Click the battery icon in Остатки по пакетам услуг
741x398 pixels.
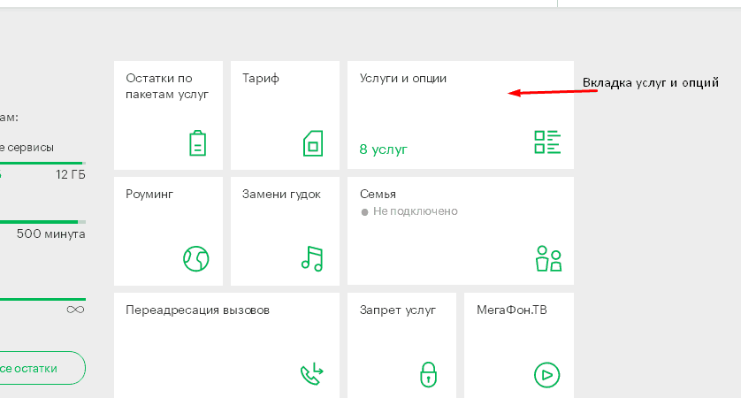(198, 143)
